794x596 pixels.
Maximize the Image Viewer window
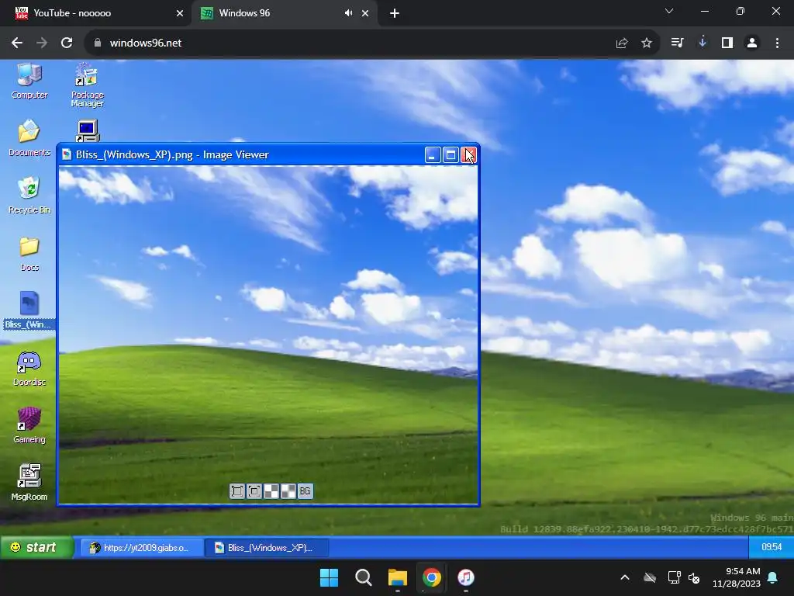(451, 155)
